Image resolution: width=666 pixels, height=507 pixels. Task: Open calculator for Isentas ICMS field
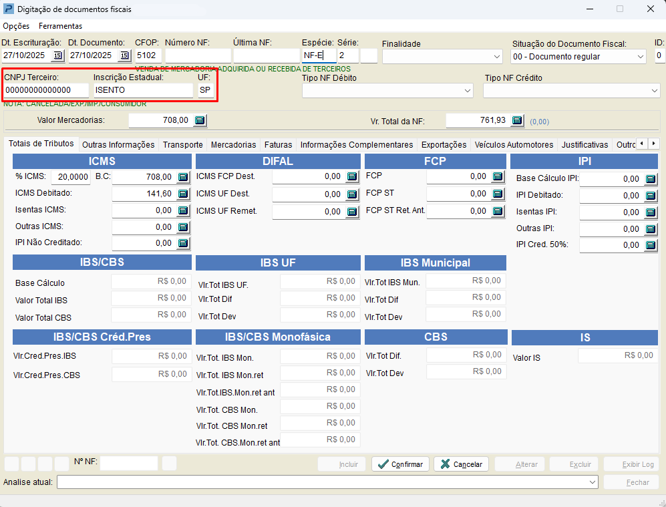click(x=184, y=210)
